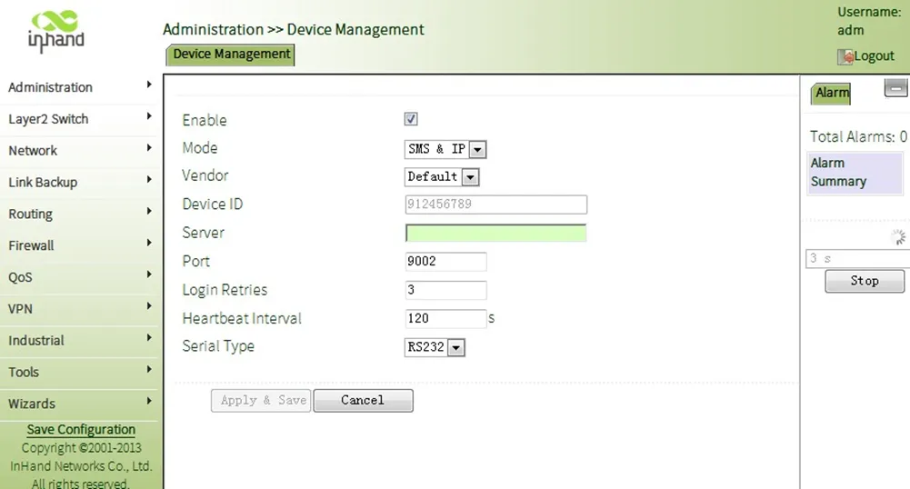
Task: Expand the Layer2 Switch menu arrow
Action: [149, 116]
